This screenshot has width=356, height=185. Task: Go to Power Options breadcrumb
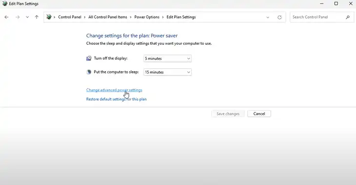click(x=147, y=17)
